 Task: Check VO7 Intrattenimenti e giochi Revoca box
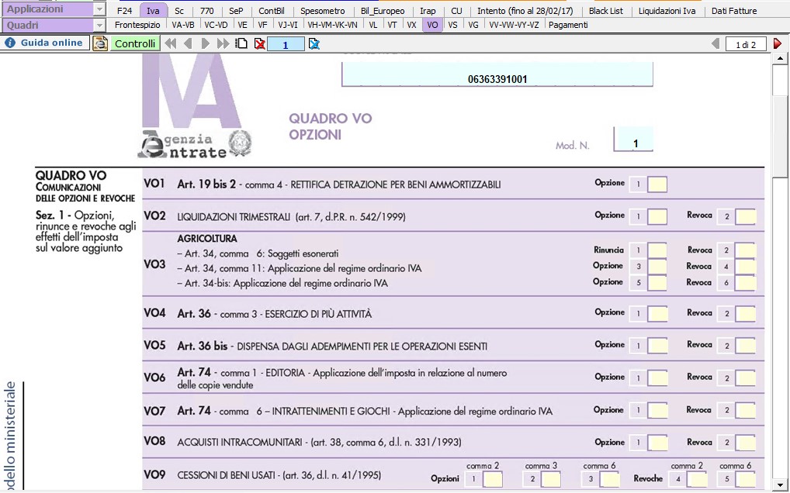pos(745,411)
